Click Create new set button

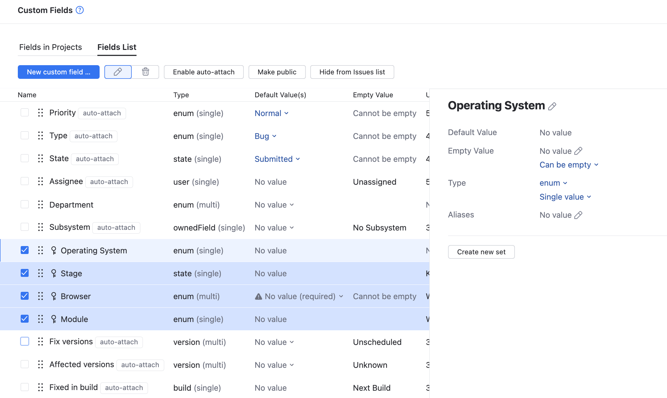coord(481,252)
